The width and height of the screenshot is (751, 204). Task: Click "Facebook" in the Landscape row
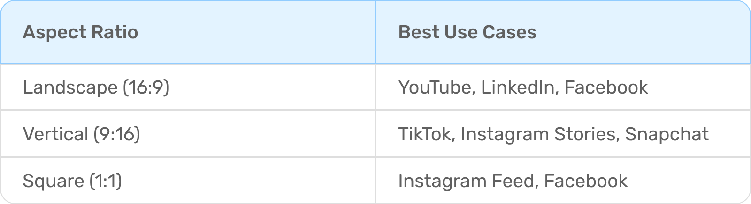coord(606,87)
